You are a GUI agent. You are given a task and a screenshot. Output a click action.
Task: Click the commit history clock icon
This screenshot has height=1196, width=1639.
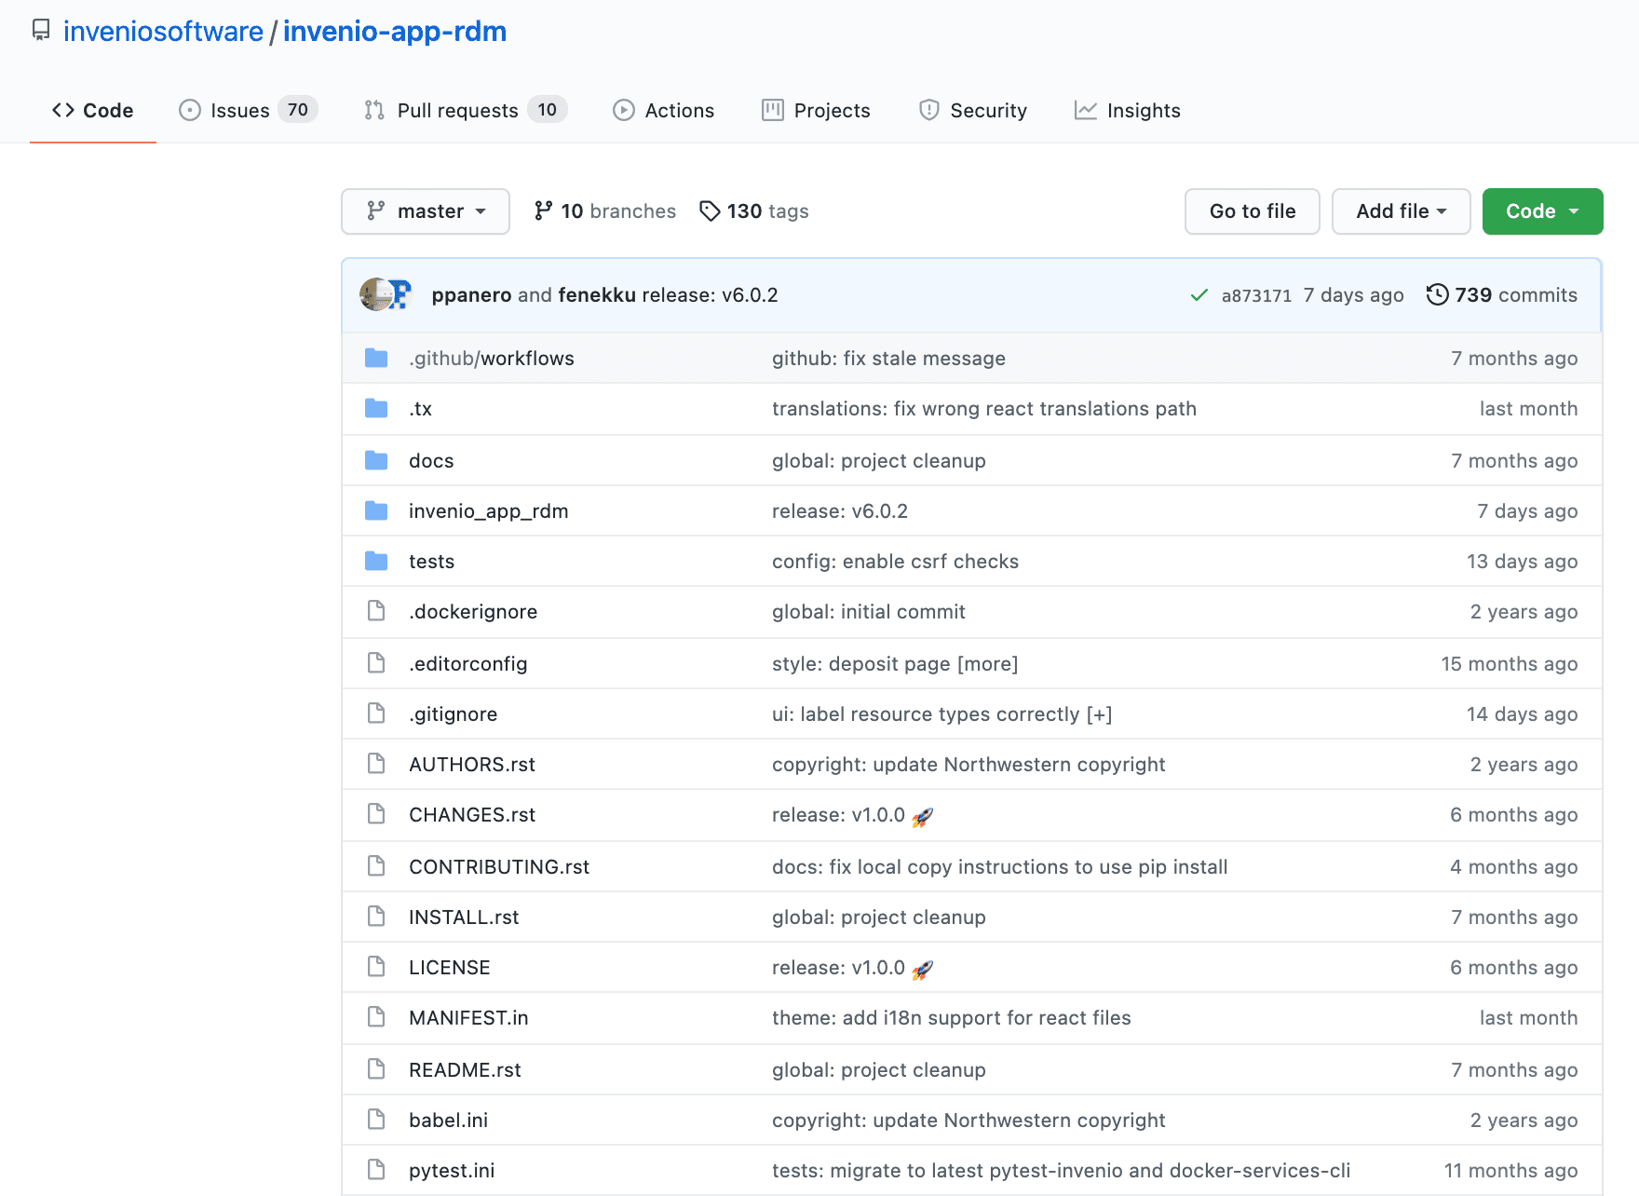[x=1437, y=295]
